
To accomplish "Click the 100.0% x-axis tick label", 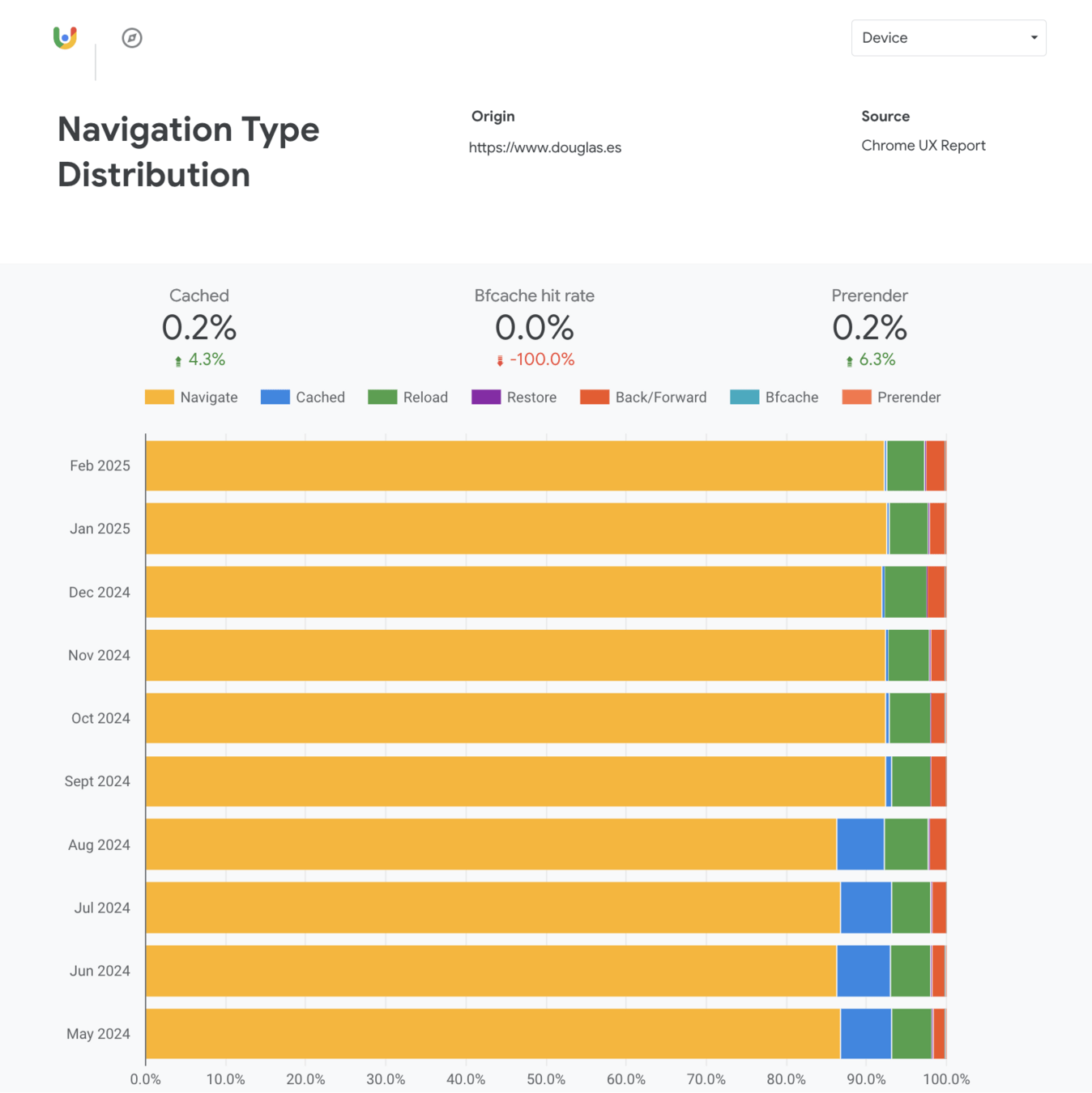I will pyautogui.click(x=946, y=1079).
